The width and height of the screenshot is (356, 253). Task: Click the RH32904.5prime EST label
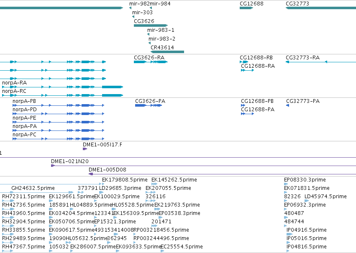coord(23,222)
